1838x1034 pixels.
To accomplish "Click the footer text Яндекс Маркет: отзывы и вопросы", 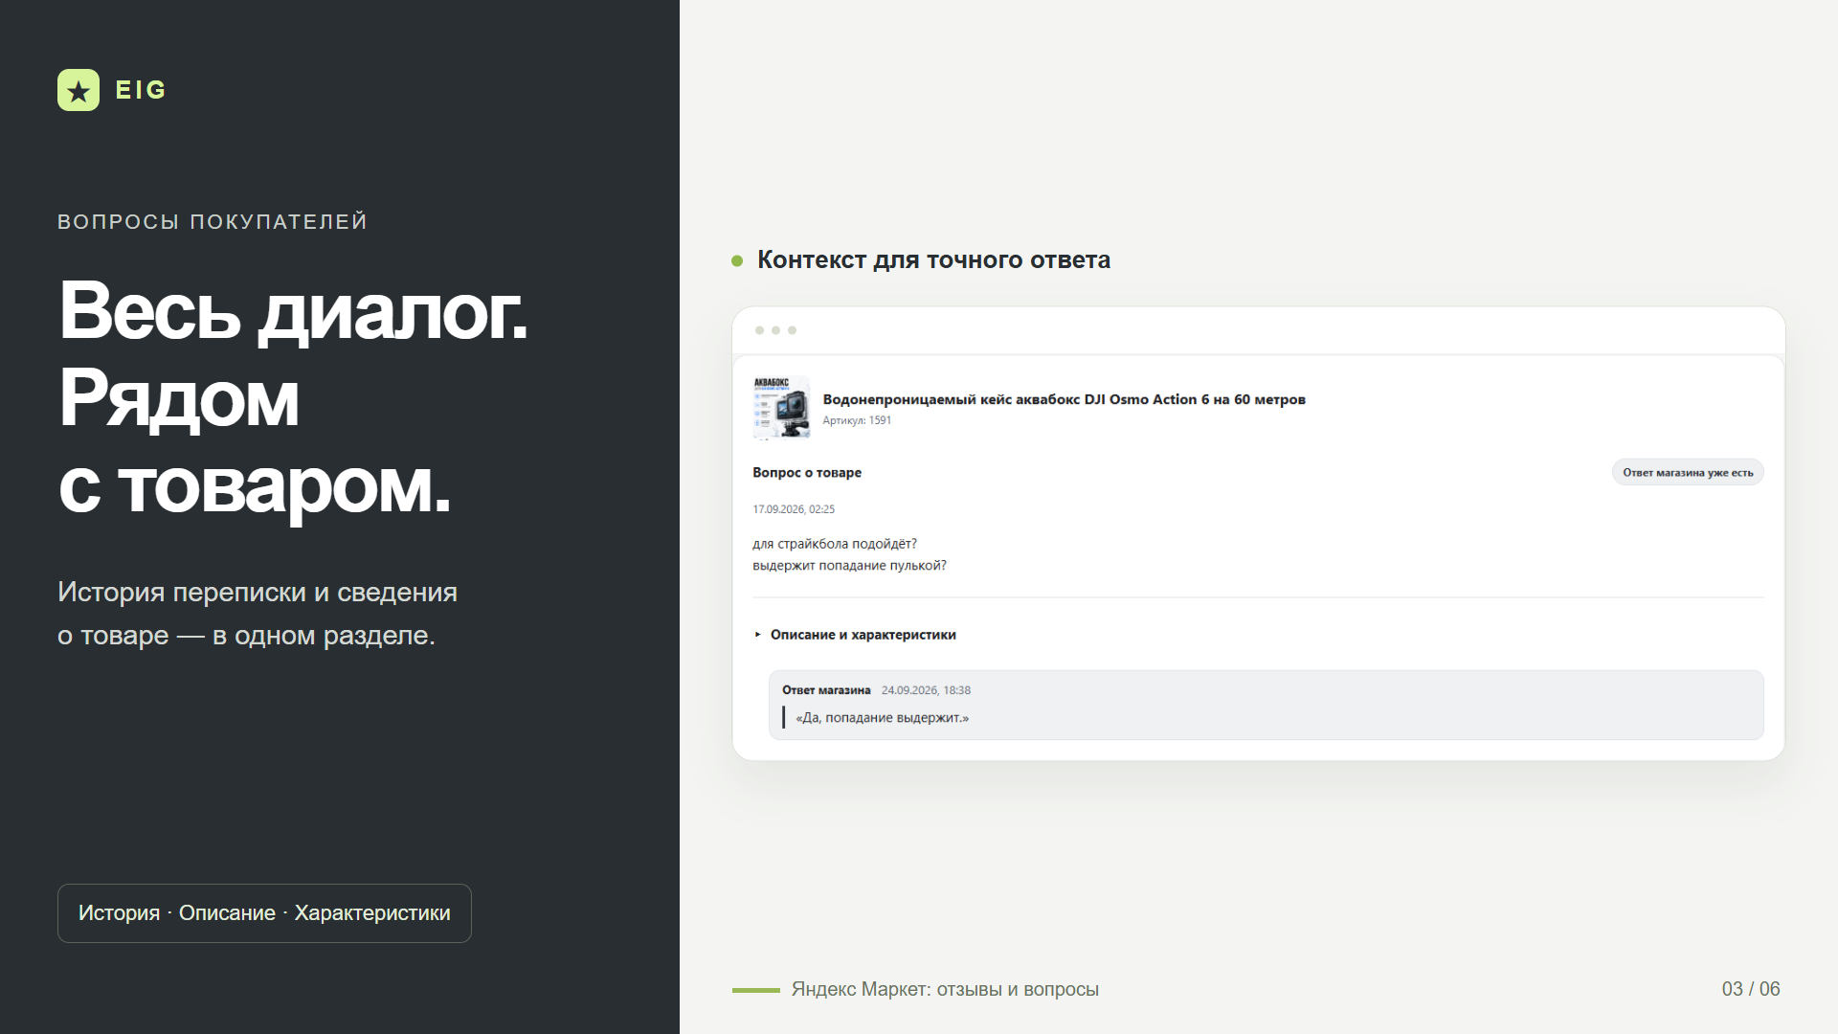I will [945, 989].
